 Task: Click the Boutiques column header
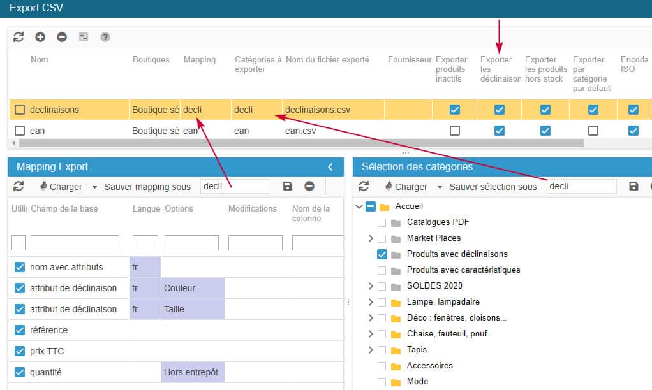(x=151, y=59)
